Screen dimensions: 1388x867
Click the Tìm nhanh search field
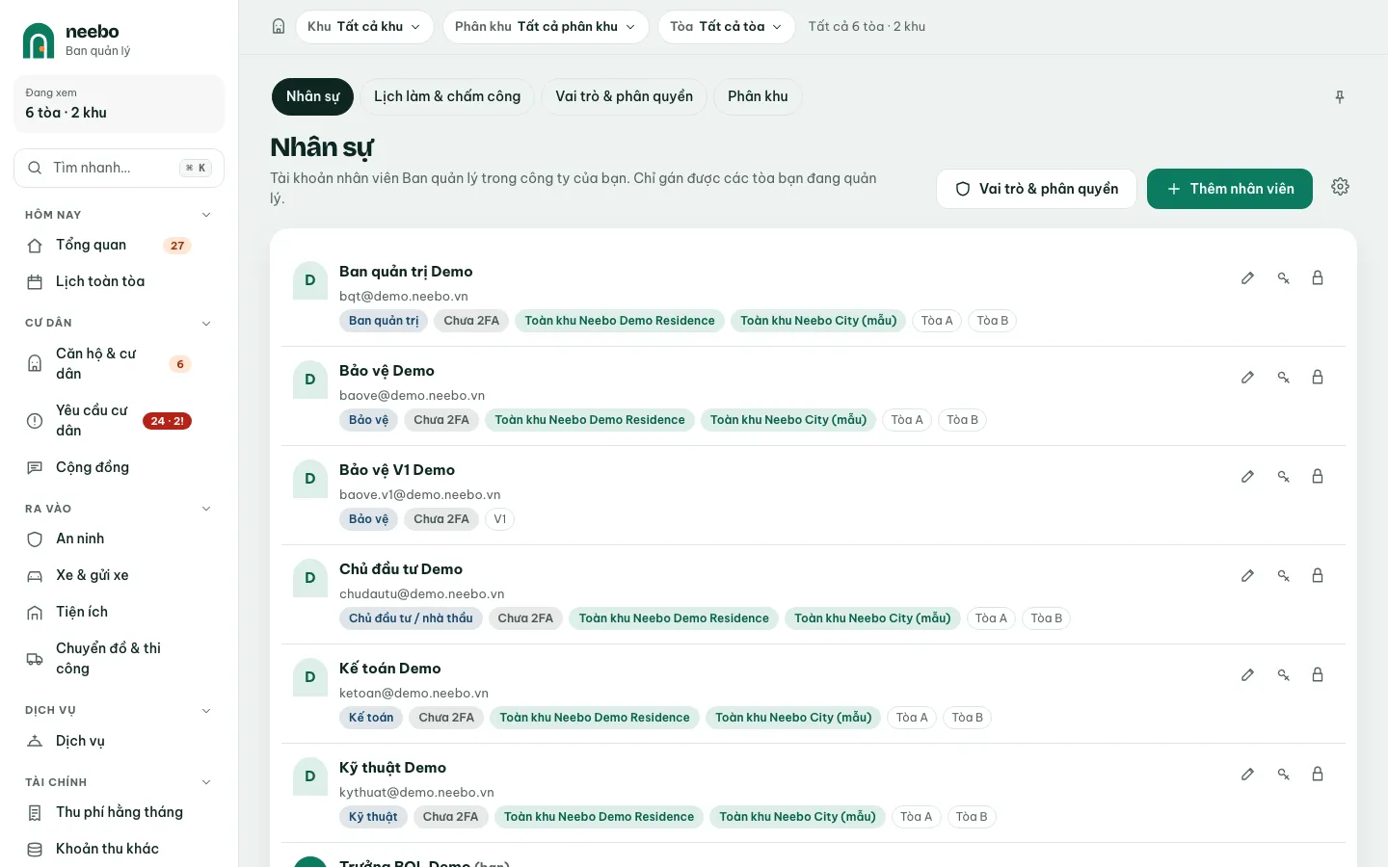coord(119,168)
